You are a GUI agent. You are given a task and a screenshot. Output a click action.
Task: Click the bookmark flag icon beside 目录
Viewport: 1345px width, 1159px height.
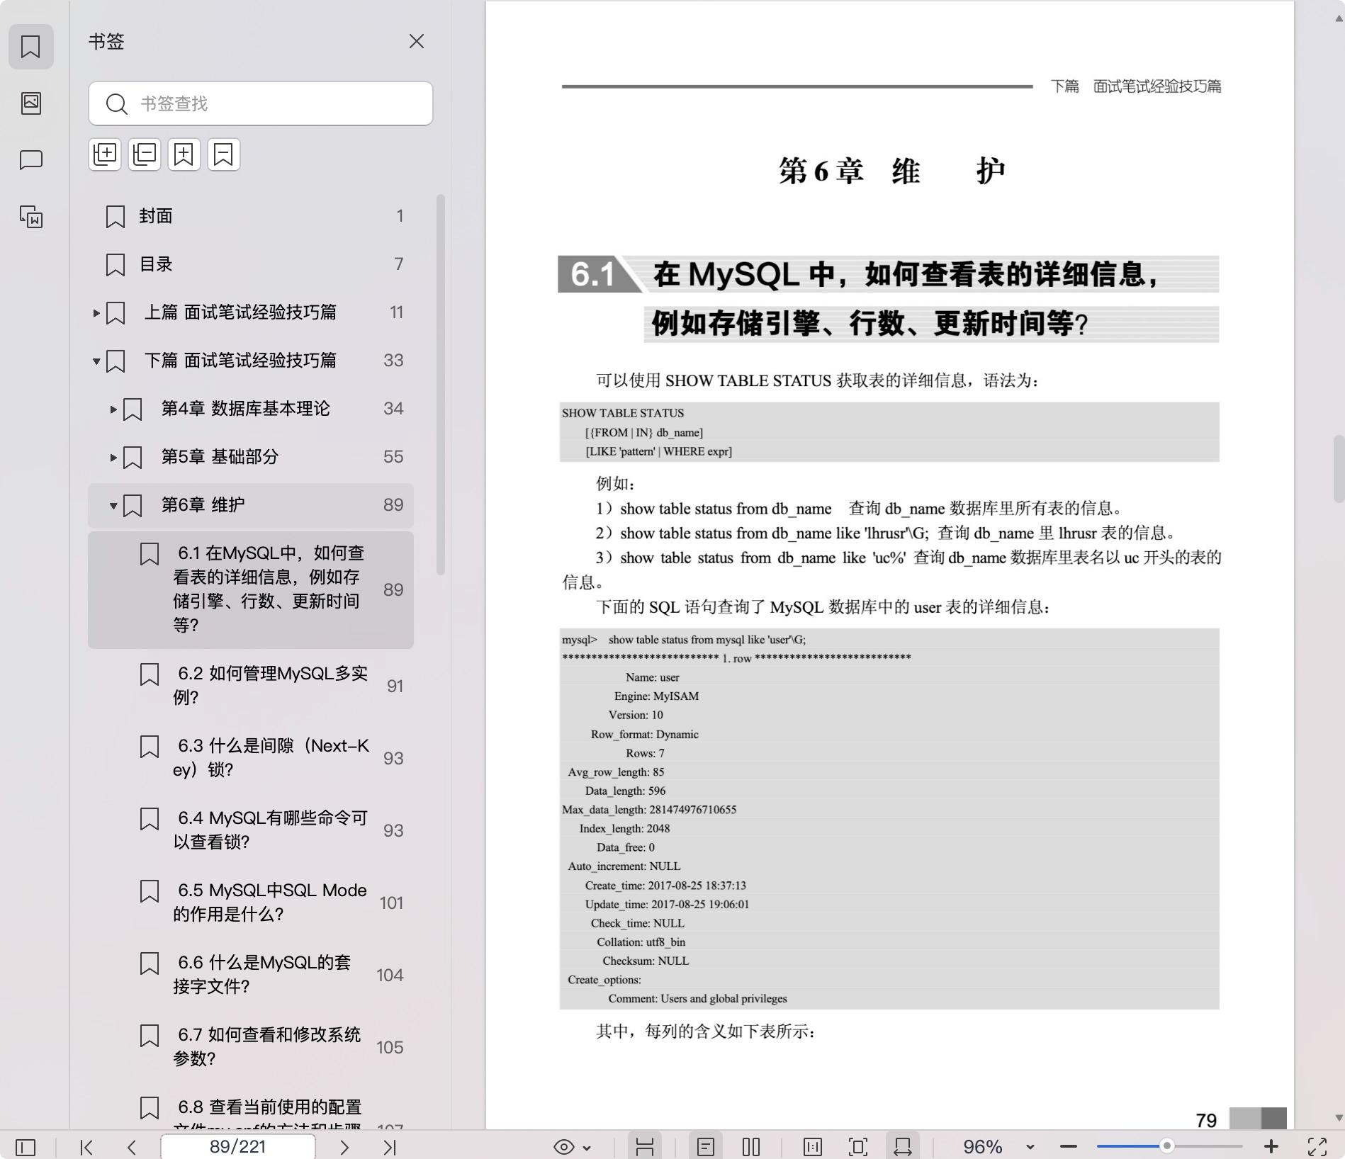(116, 264)
